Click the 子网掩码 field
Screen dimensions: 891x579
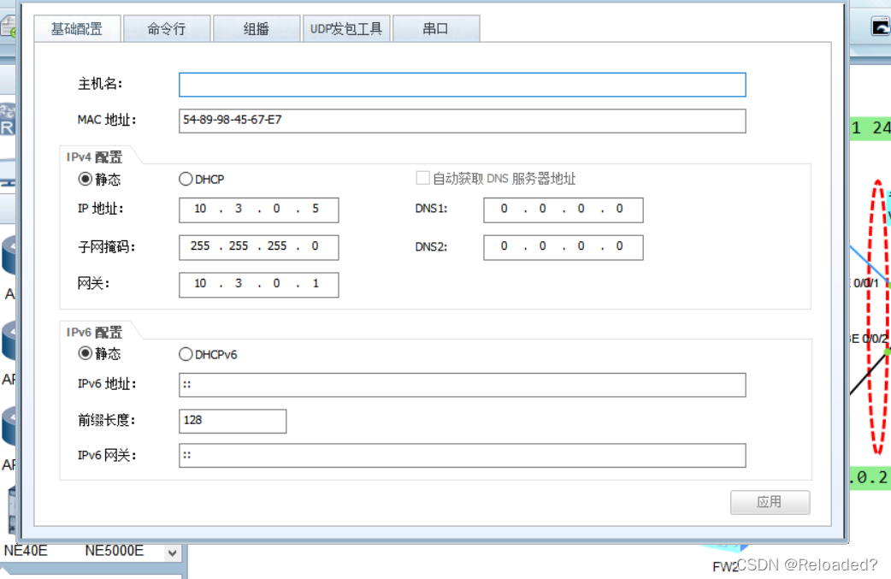(258, 247)
